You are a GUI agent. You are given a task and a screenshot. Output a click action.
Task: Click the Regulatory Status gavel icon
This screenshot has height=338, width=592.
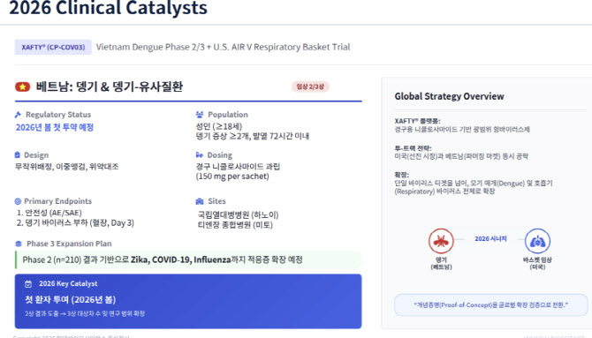[x=18, y=115]
